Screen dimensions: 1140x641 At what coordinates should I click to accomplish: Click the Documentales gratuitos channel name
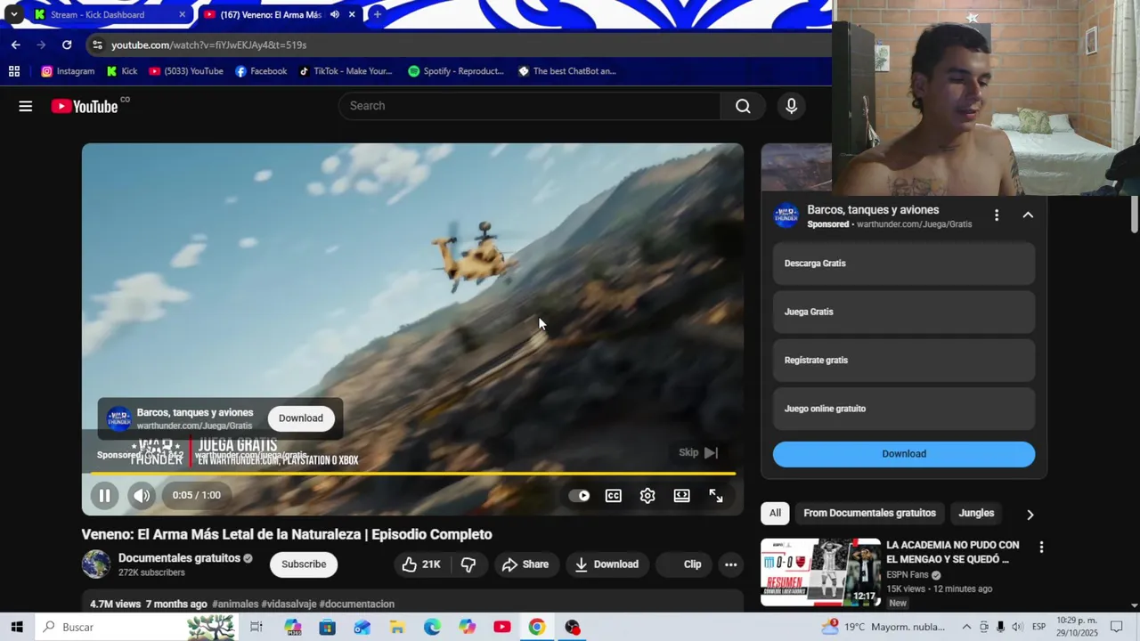click(179, 558)
